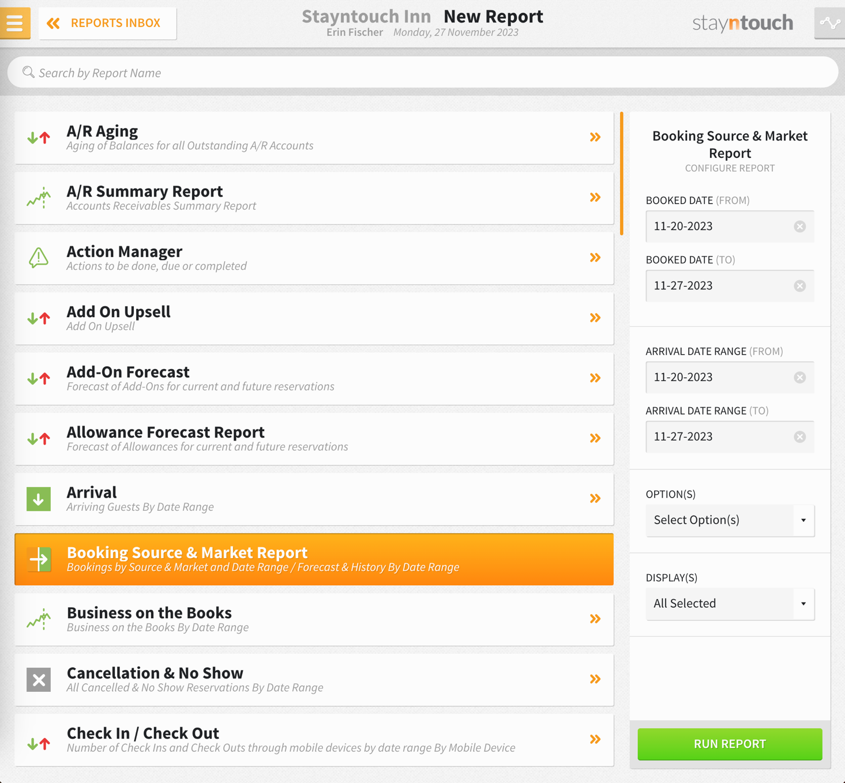
Task: Click the analytics graph icon top right
Action: [x=829, y=23]
